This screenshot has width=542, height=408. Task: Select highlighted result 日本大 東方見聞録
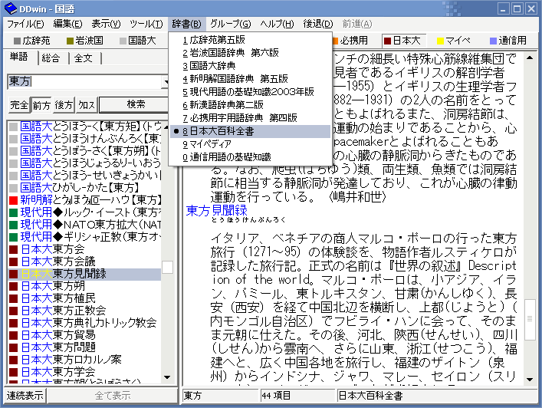[84, 274]
